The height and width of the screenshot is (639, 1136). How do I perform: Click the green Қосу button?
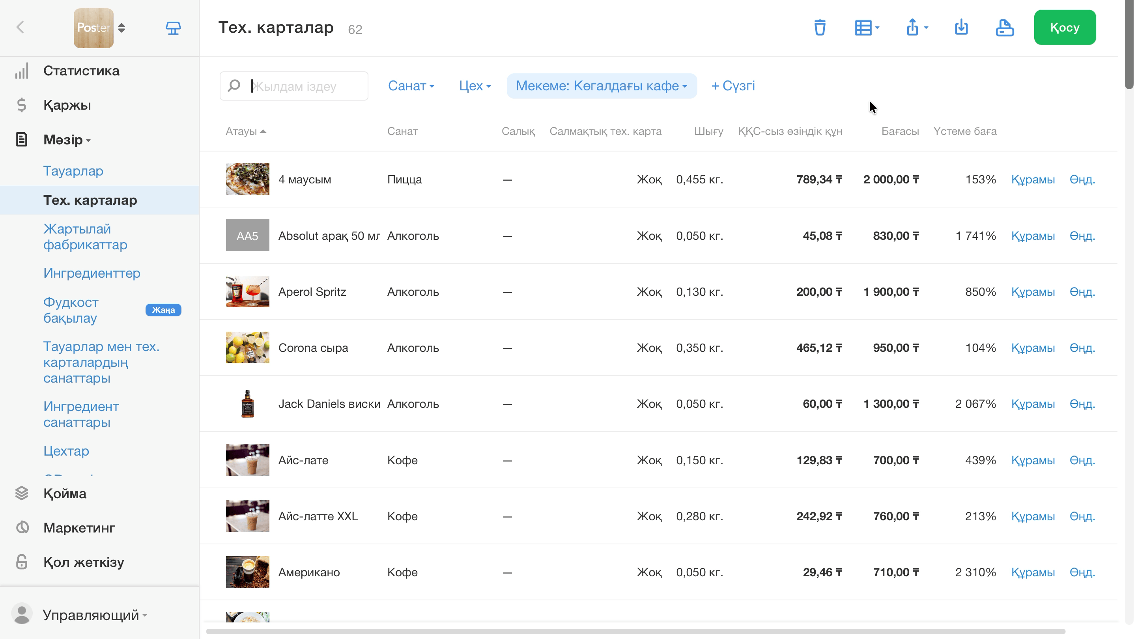click(x=1065, y=27)
